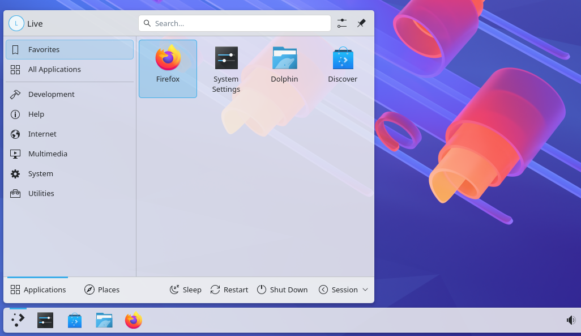Click the Restart button

[229, 290]
